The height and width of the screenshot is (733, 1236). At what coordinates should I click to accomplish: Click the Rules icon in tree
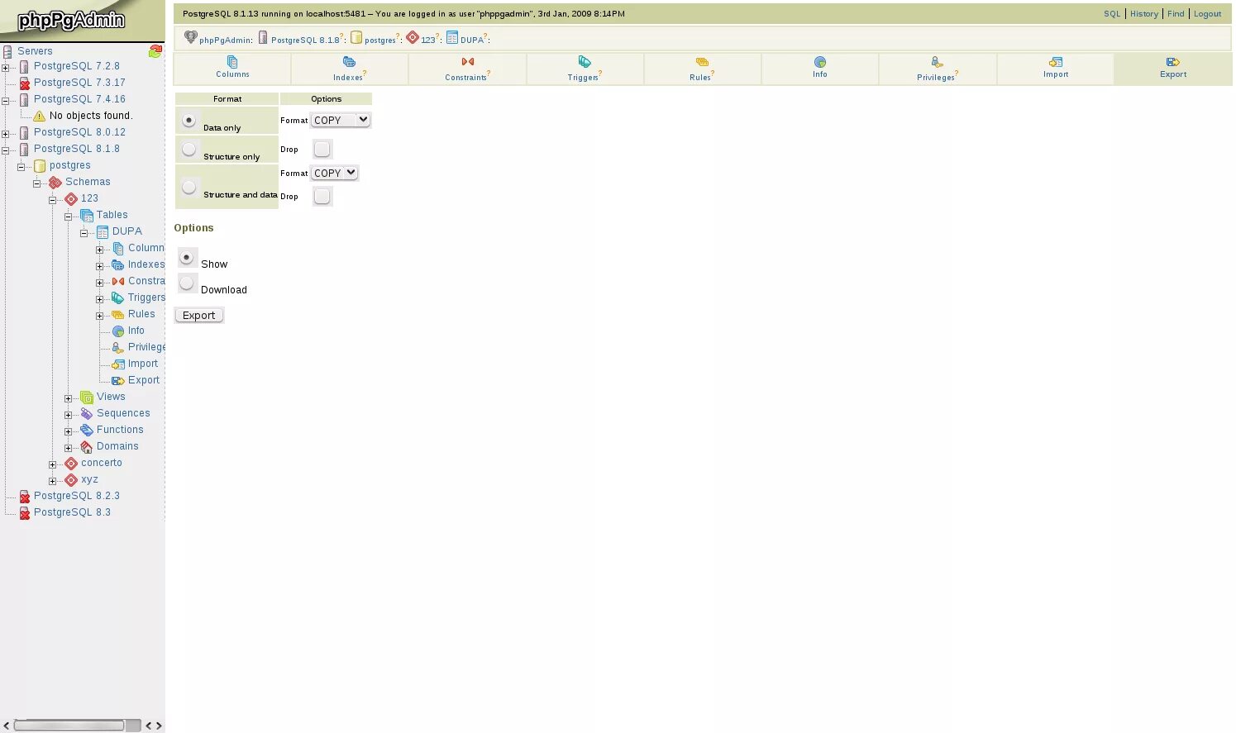tap(118, 315)
